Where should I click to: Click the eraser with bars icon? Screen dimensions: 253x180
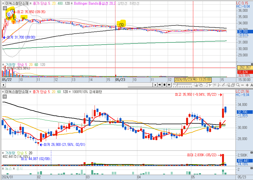(228, 85)
